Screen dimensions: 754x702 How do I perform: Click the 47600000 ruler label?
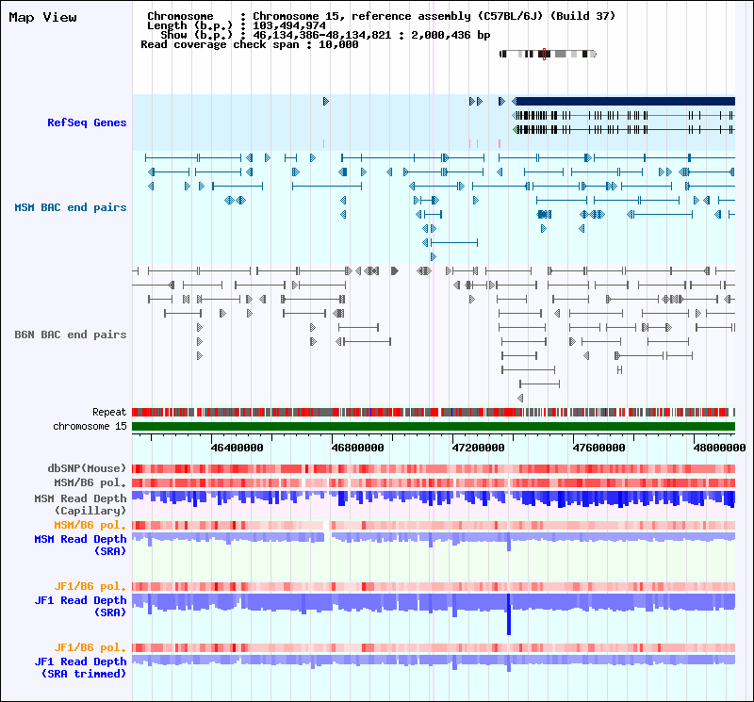(599, 448)
